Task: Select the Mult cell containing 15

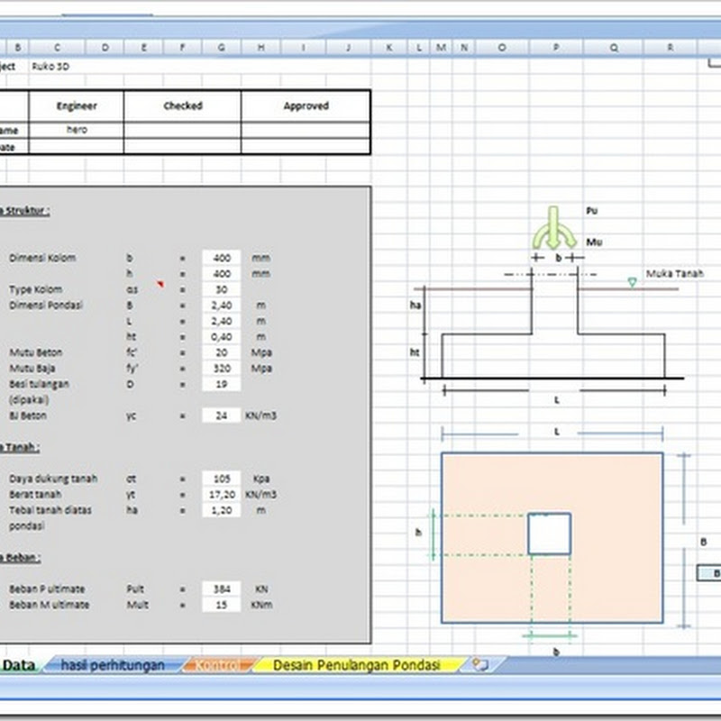Action: 221,606
